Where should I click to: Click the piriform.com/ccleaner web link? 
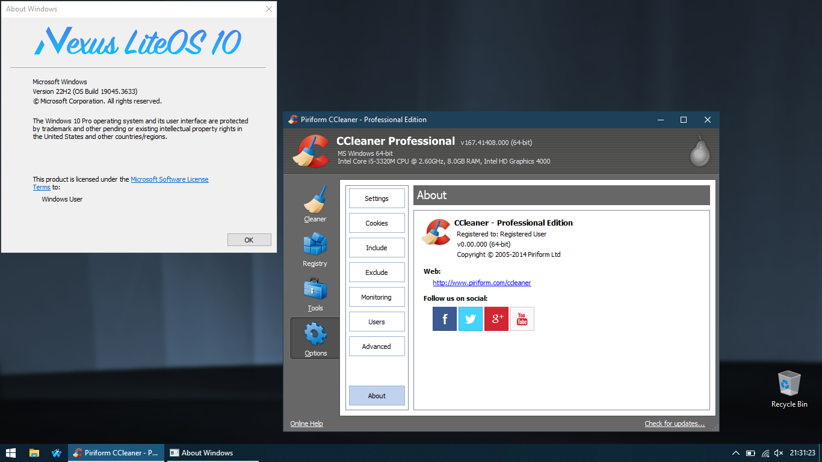481,283
